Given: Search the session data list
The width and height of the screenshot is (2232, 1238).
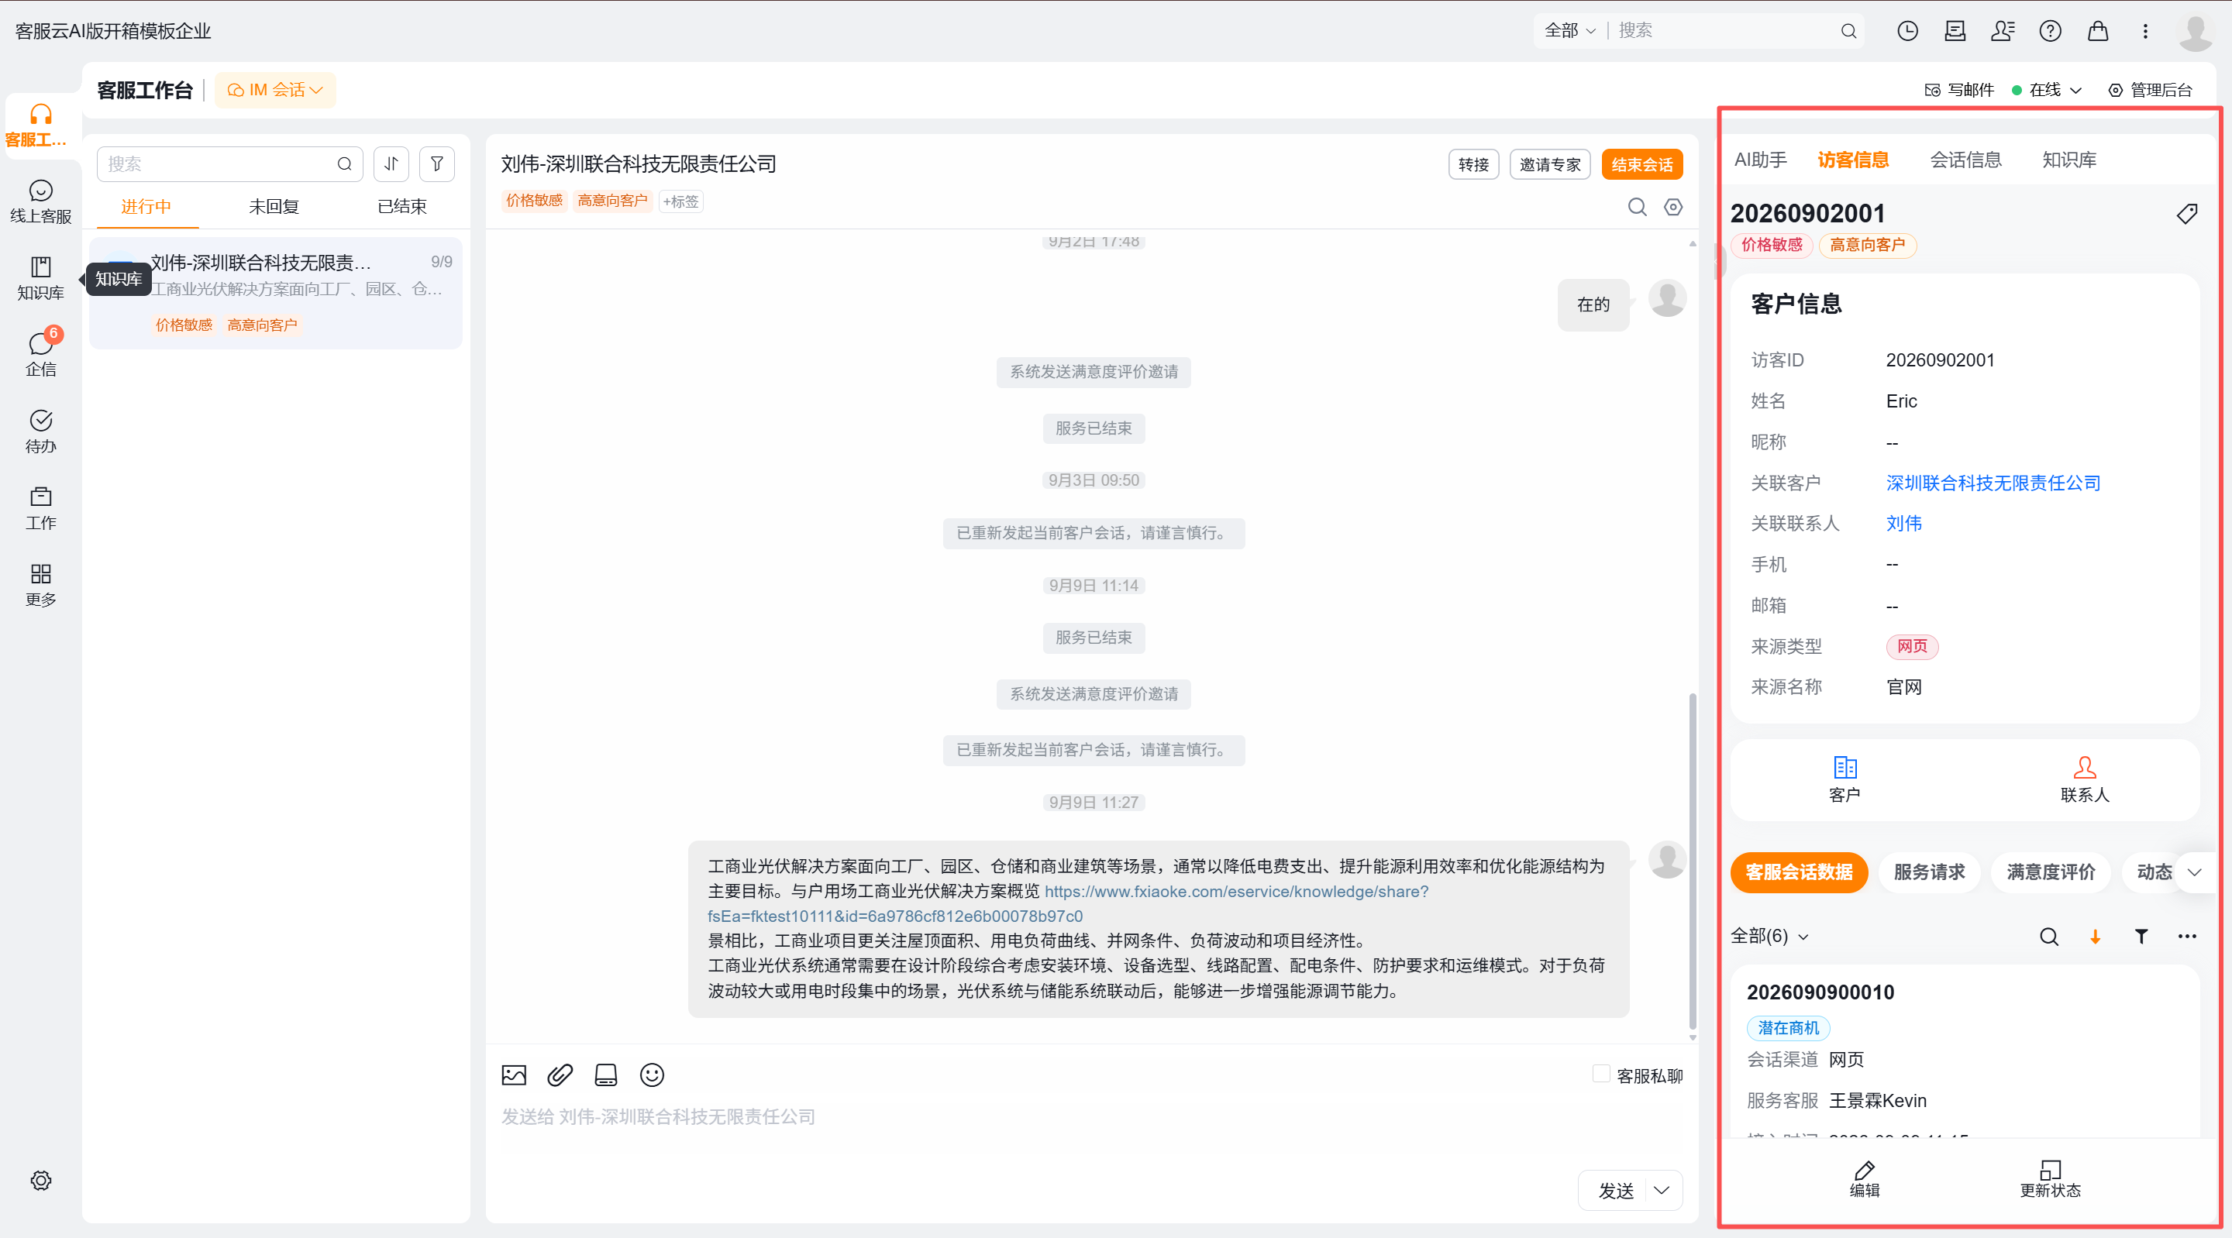Looking at the screenshot, I should click(2049, 937).
